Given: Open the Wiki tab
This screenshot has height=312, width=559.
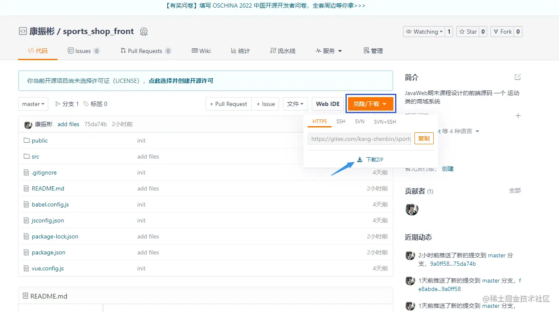Looking at the screenshot, I should [201, 51].
